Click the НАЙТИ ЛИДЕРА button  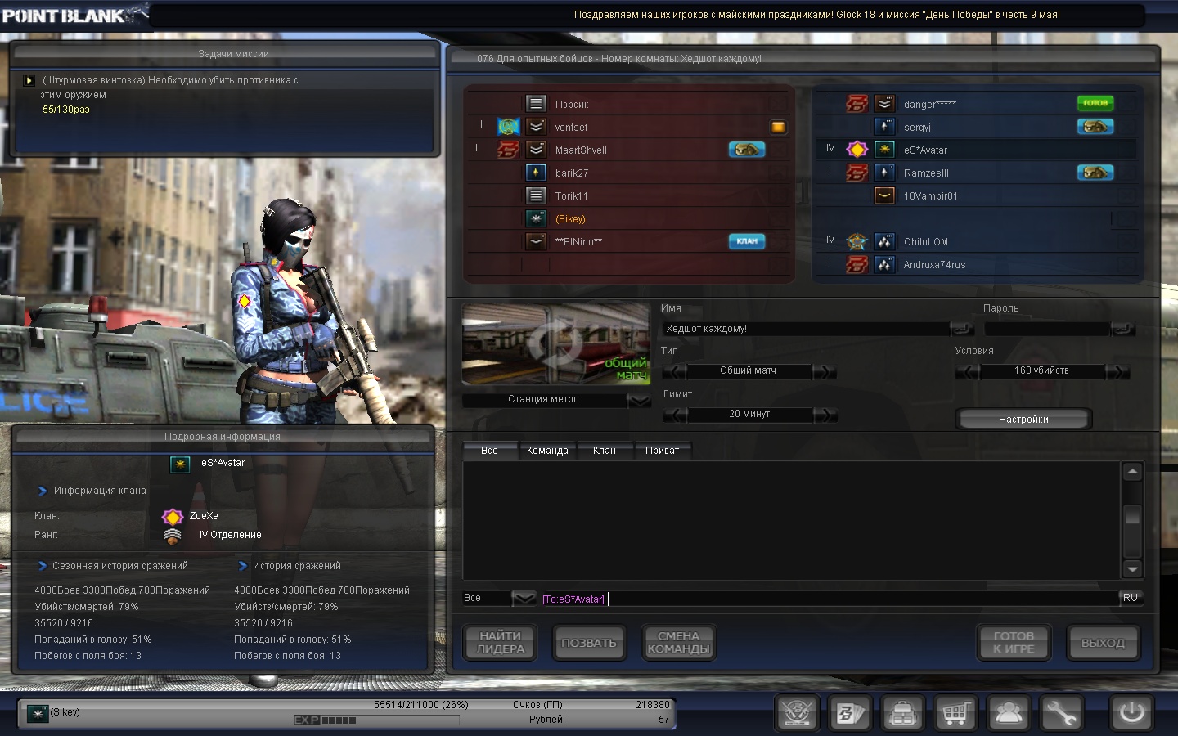[x=500, y=643]
